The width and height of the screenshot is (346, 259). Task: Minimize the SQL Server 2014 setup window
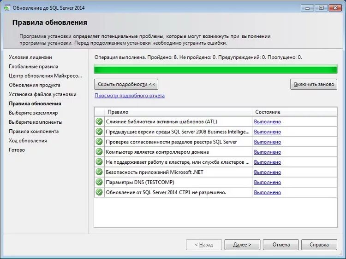[x=307, y=8]
